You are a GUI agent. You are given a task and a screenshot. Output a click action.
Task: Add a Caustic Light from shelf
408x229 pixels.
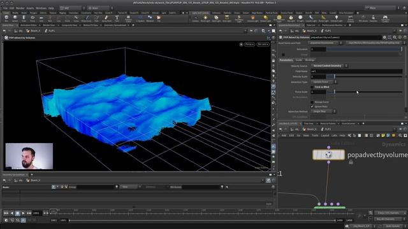pyautogui.click(x=311, y=18)
